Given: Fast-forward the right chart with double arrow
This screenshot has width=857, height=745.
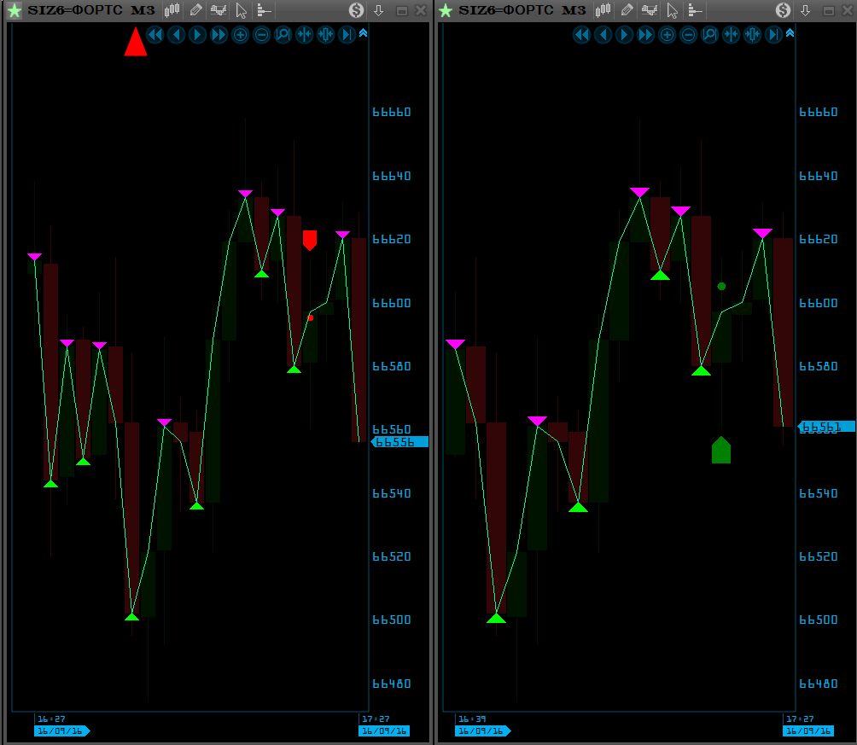Looking at the screenshot, I should click(x=645, y=35).
